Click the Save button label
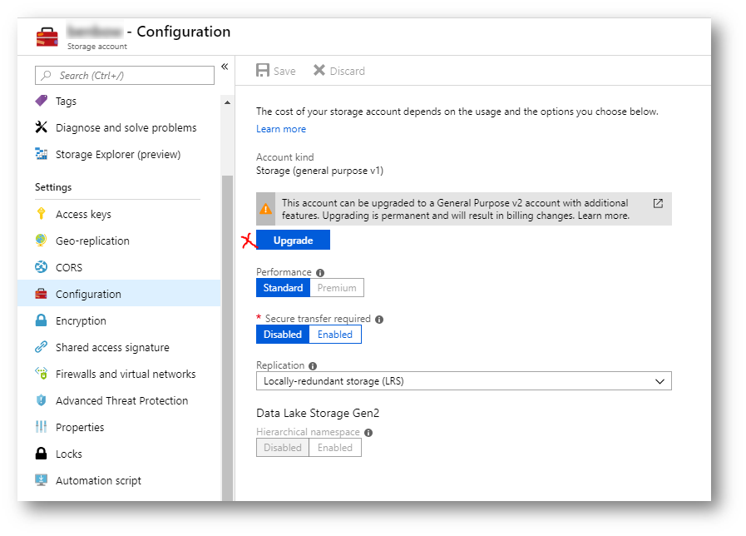This screenshot has height=536, width=746. click(284, 71)
